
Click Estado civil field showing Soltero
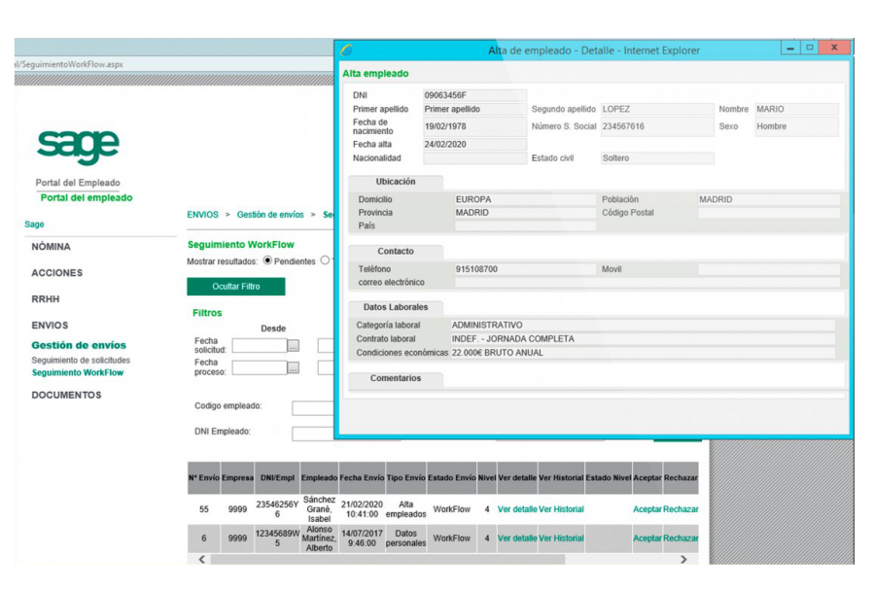pyautogui.click(x=657, y=158)
